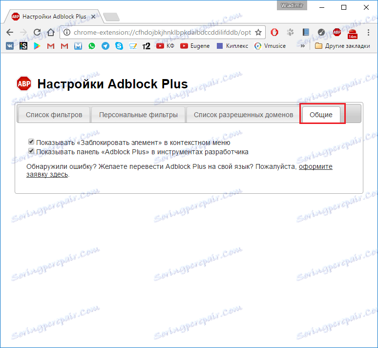Screen dimensions: 378x348
Task: Click the paw print extension icon
Action: pyautogui.click(x=290, y=32)
